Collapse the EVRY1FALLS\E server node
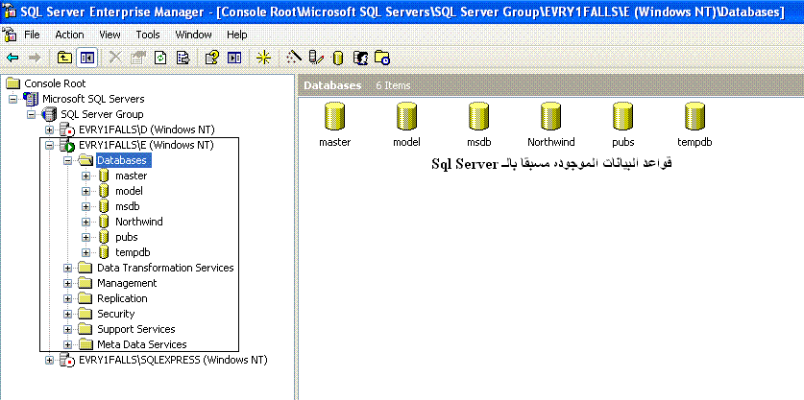Viewport: 804px width, 400px height. 49,145
